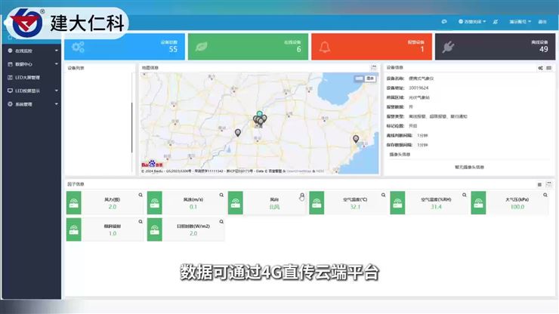Open the magnifier on the pressure (kPa) tile
The image size is (559, 314).
545,195
